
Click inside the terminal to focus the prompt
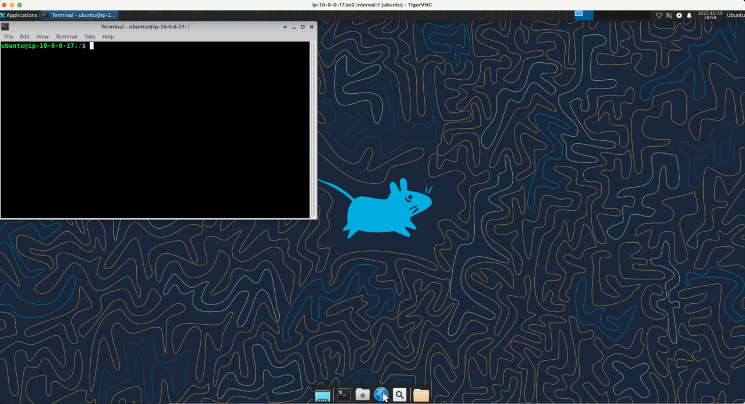point(157,128)
